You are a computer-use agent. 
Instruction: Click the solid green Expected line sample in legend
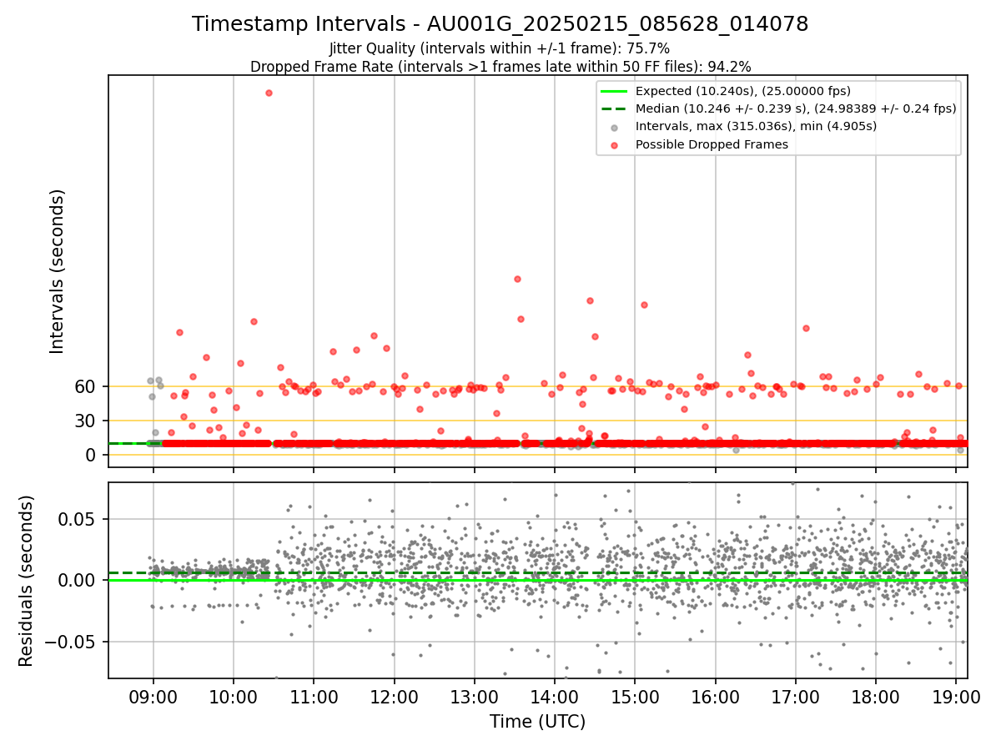[x=614, y=91]
